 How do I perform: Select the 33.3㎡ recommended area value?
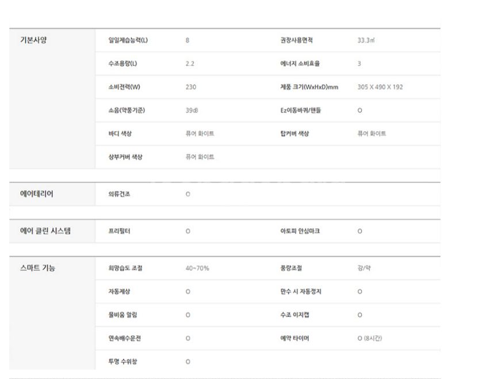tap(366, 40)
